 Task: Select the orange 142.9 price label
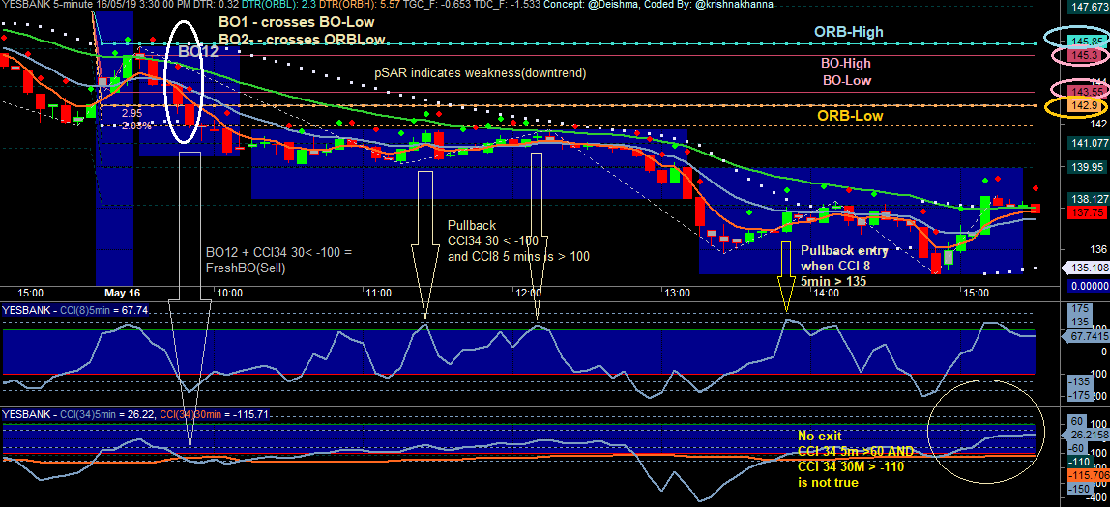(1083, 105)
